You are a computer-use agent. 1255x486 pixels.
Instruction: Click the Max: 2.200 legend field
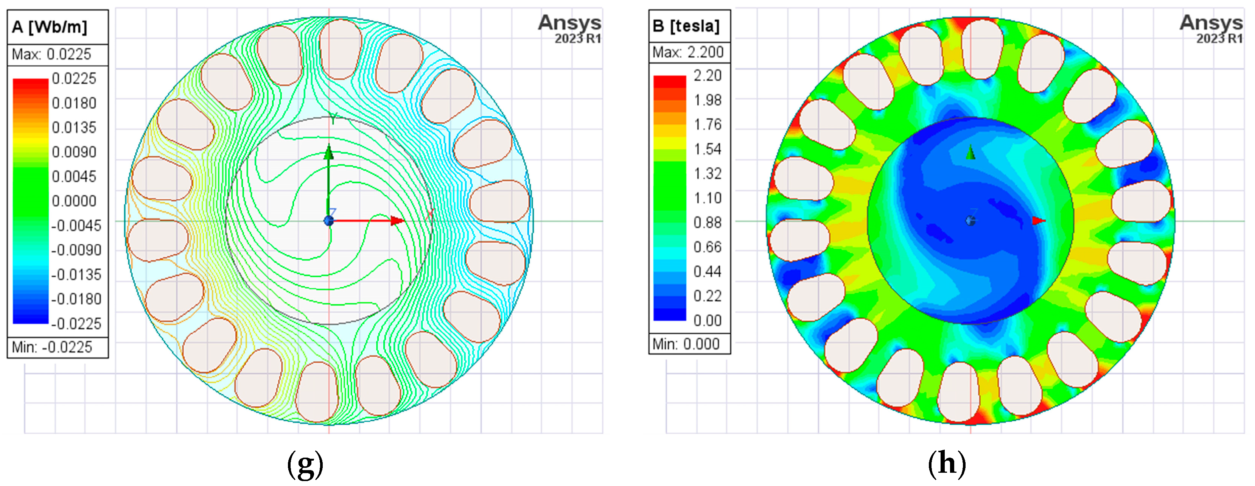[688, 52]
